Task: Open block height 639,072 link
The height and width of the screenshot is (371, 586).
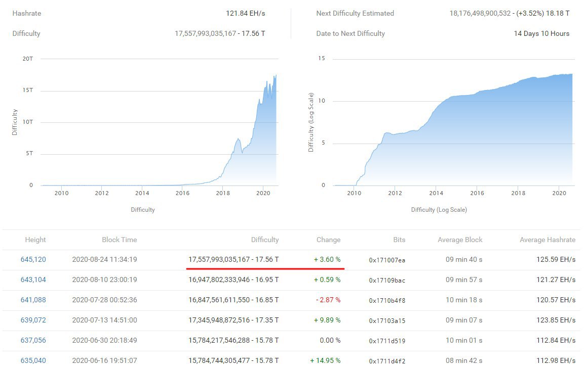Action: coord(33,320)
